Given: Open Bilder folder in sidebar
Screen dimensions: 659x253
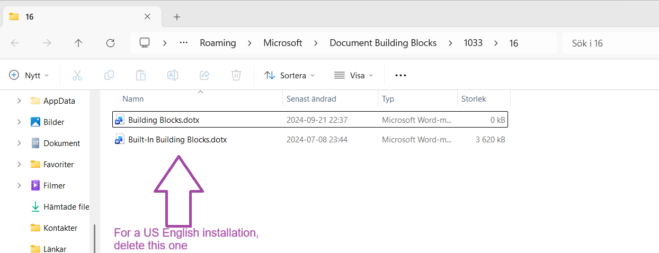Looking at the screenshot, I should 54,122.
